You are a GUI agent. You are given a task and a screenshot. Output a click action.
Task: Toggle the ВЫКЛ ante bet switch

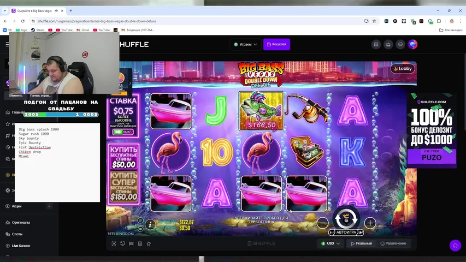pyautogui.click(x=123, y=132)
